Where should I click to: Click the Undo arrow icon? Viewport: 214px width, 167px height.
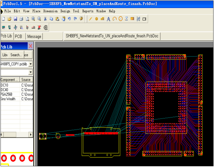[x=69, y=19]
